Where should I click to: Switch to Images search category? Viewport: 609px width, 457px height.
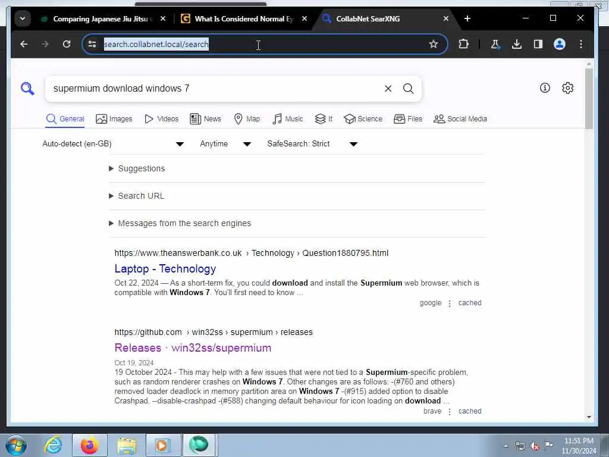point(114,119)
